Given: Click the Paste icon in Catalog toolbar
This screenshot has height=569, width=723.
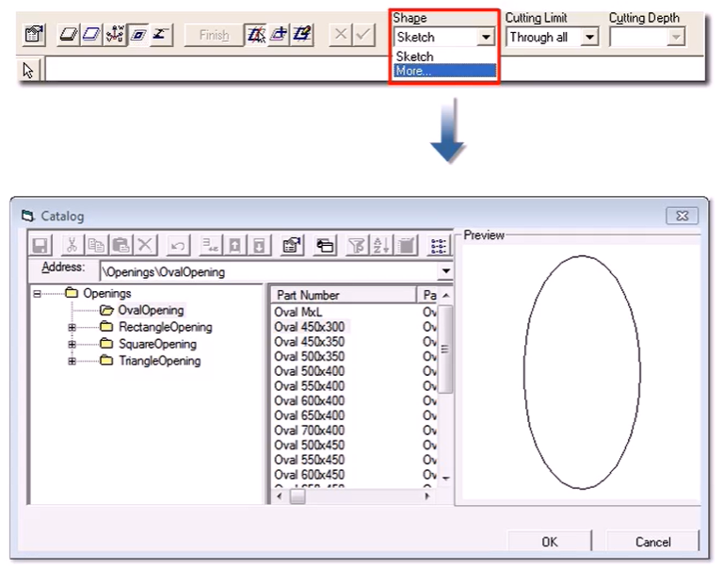Looking at the screenshot, I should [x=120, y=246].
